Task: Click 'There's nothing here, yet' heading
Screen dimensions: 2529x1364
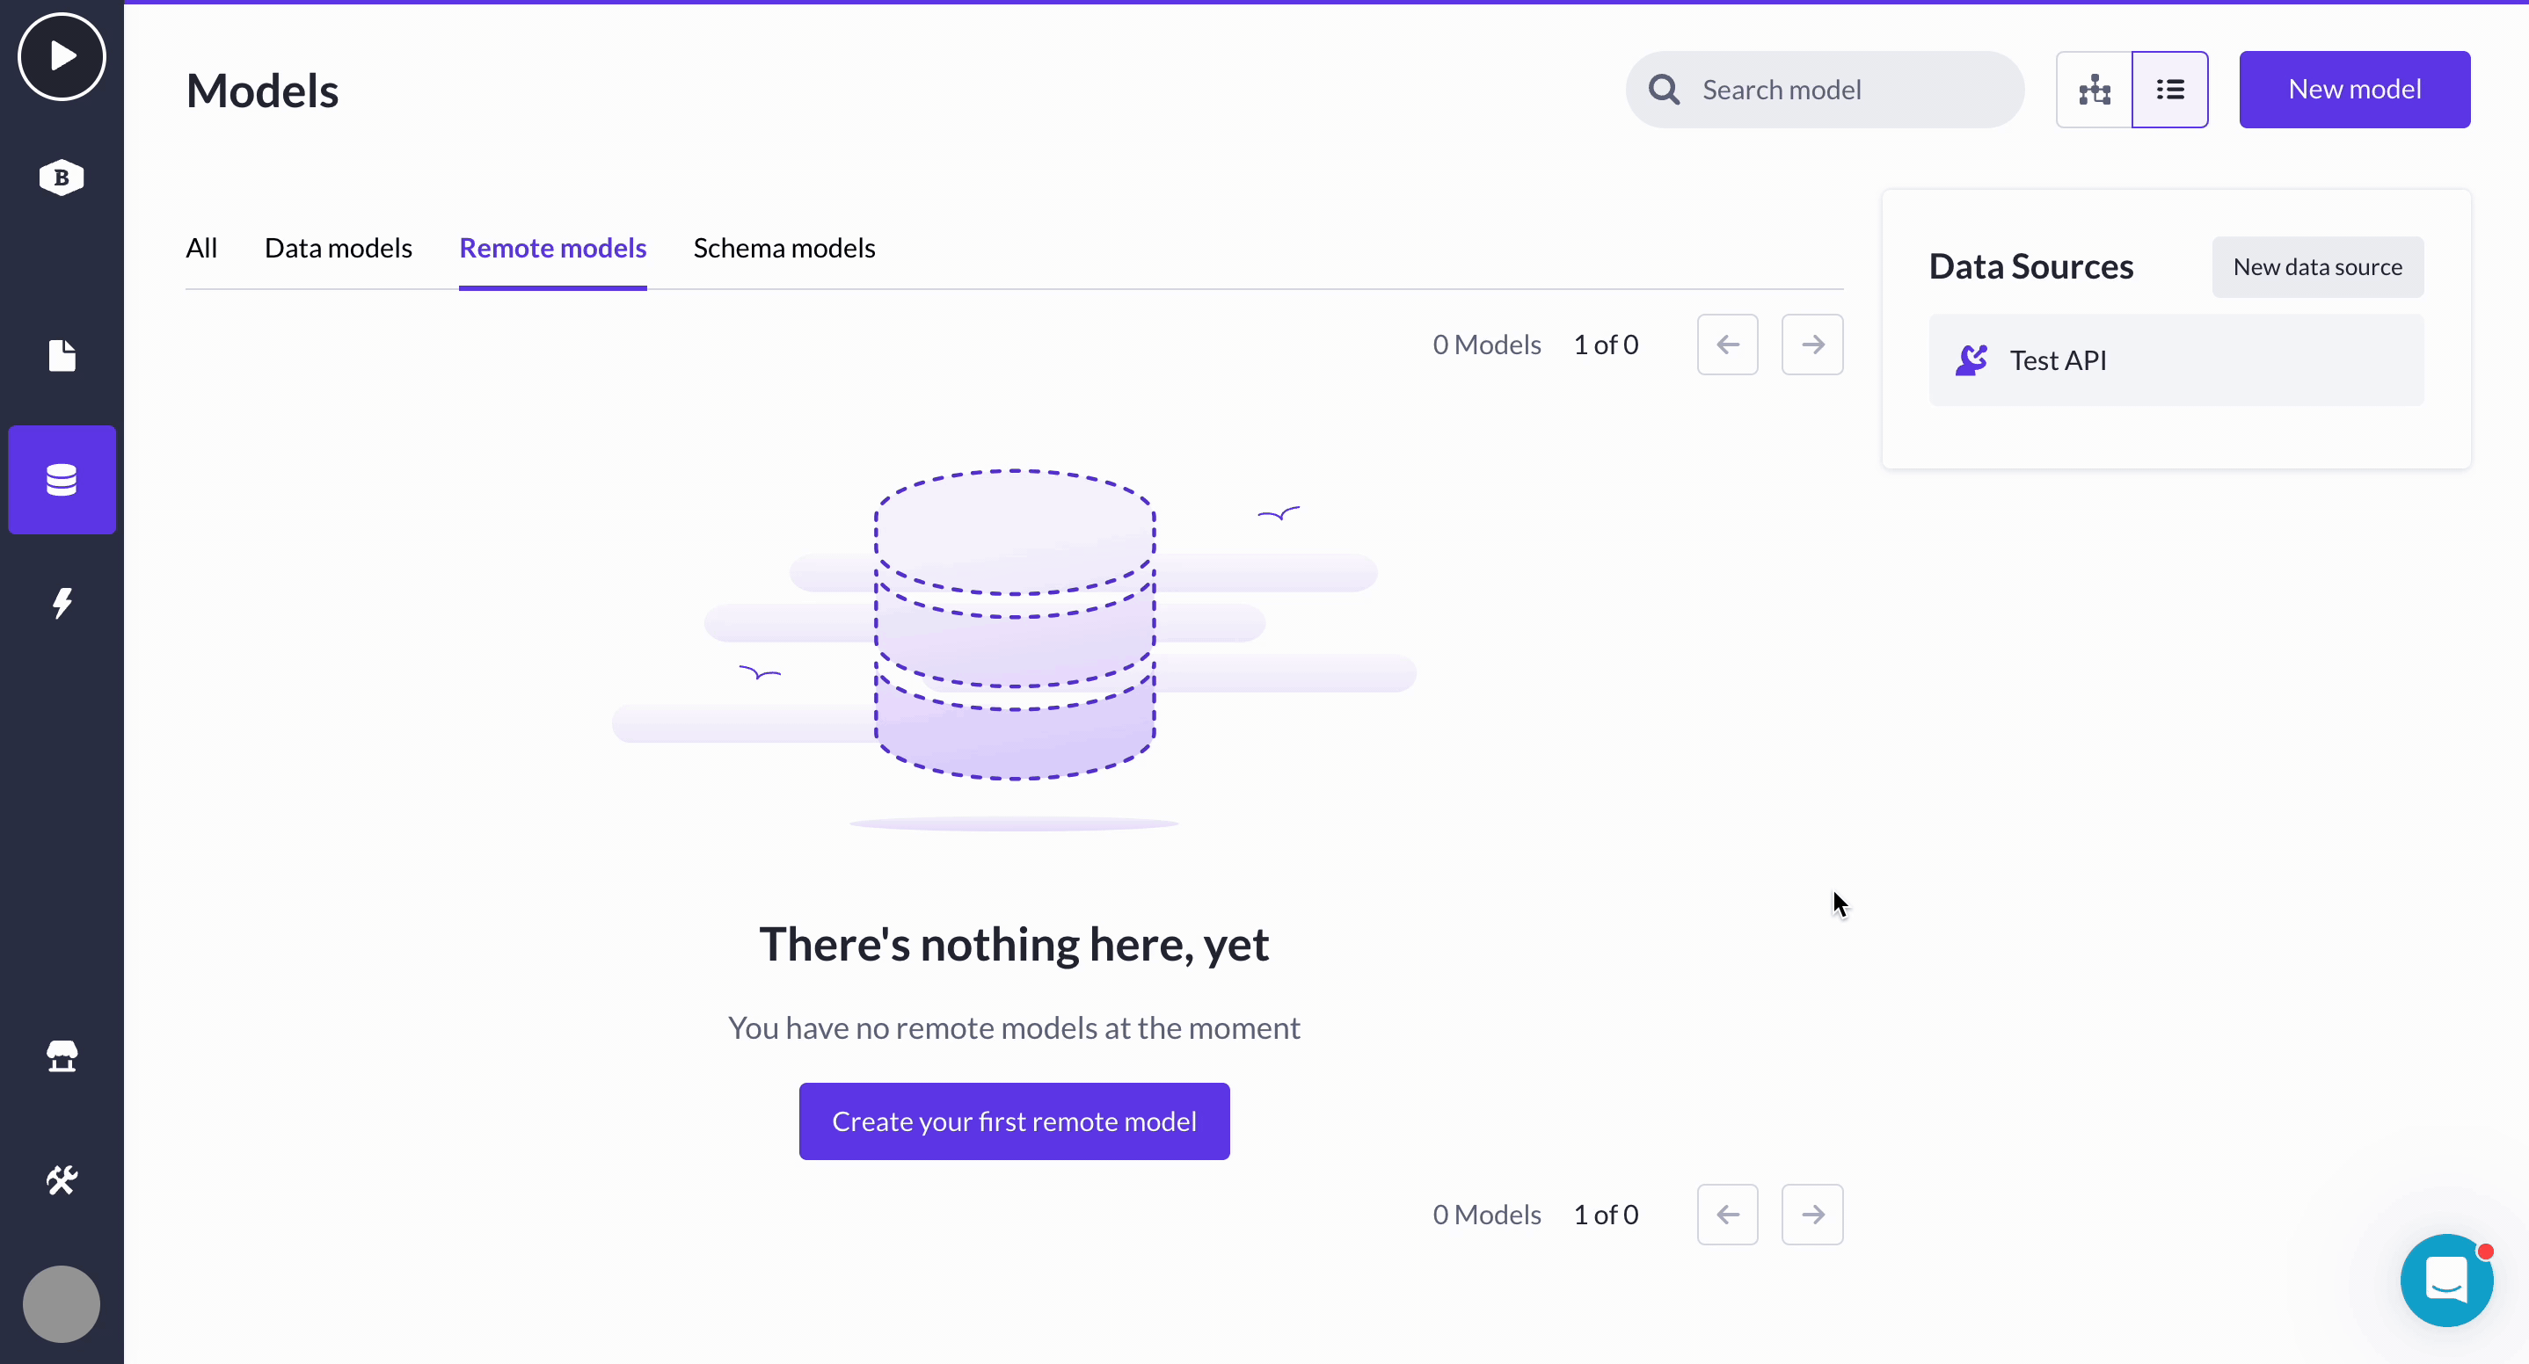Action: 1014,944
